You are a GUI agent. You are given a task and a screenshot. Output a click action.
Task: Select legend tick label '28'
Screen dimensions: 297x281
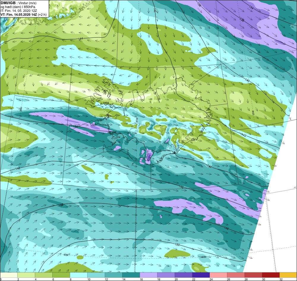pyautogui.click(x=246, y=279)
